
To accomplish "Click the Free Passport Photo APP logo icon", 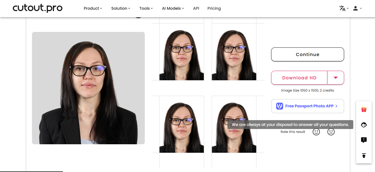I will (279, 106).
